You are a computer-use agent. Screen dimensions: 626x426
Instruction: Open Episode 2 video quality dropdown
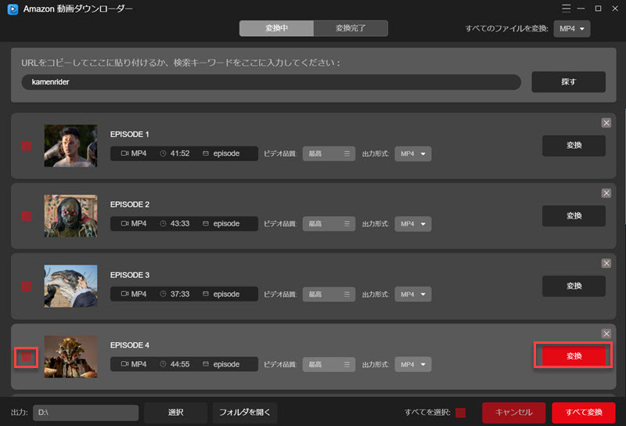coord(329,224)
